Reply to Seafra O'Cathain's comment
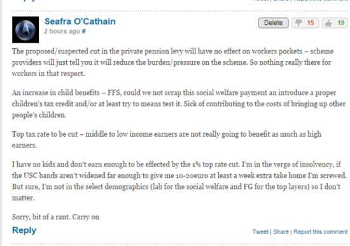350x246 pixels. point(24,230)
